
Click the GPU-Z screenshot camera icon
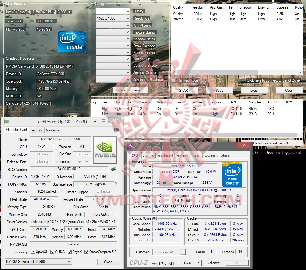click(116, 129)
